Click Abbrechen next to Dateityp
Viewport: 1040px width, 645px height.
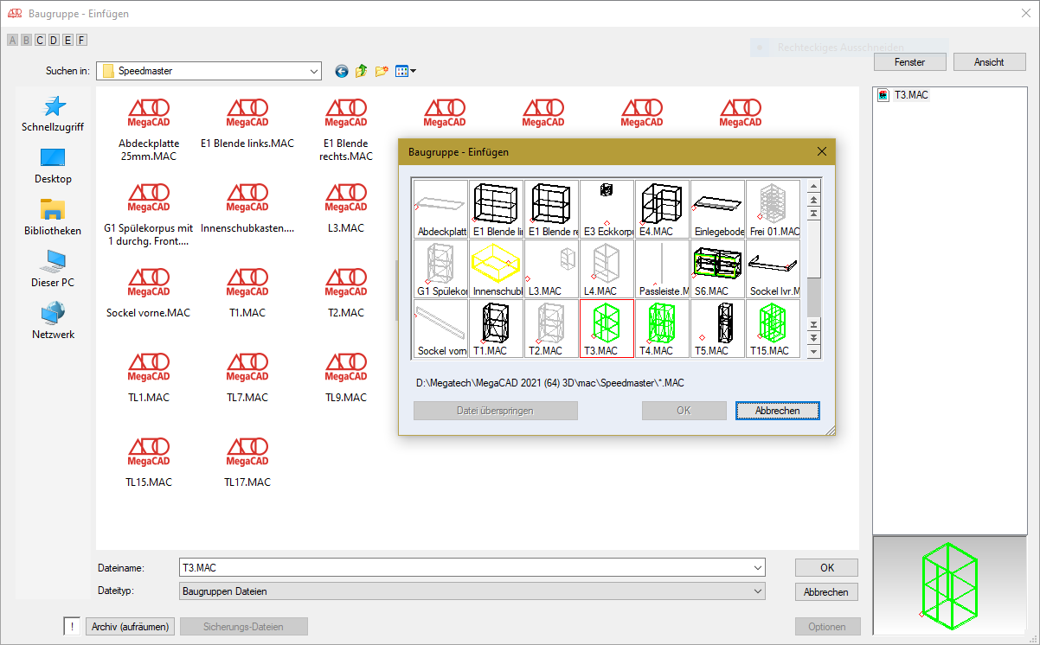826,592
